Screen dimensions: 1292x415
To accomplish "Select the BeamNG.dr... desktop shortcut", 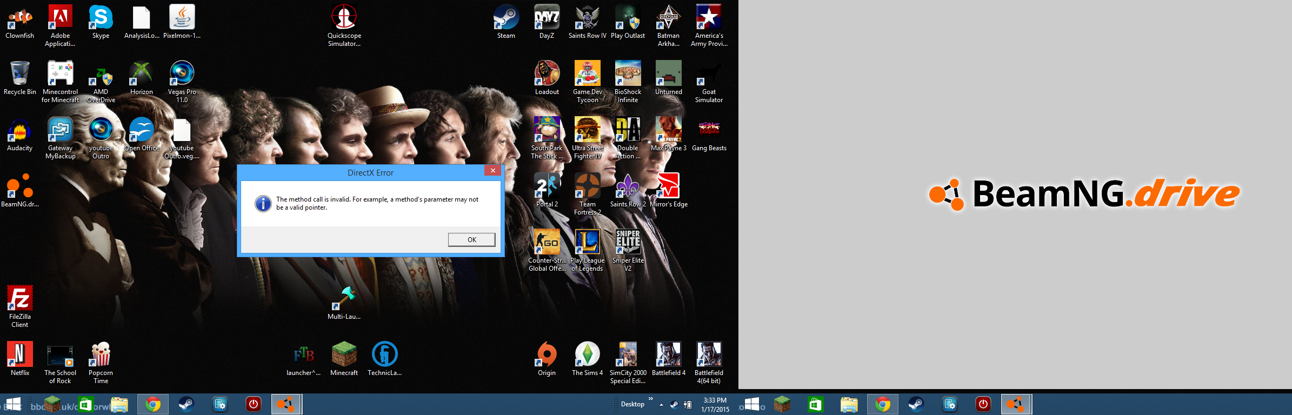I will click(x=20, y=191).
